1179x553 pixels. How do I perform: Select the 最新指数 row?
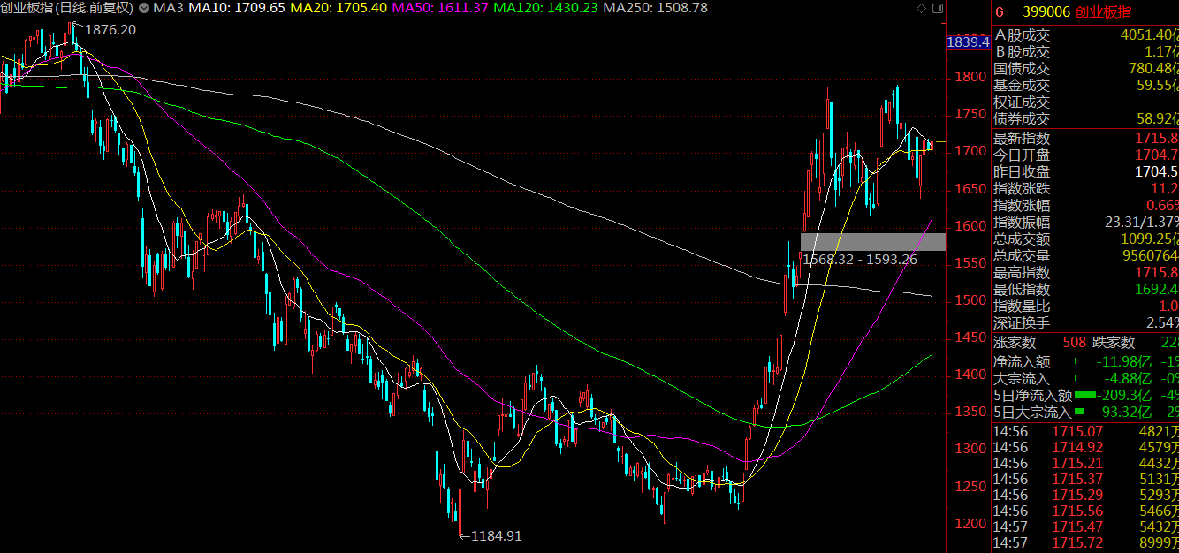[1085, 139]
